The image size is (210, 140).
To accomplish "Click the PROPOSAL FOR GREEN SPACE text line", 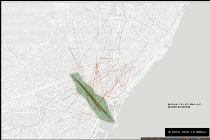I will click(x=185, y=104).
